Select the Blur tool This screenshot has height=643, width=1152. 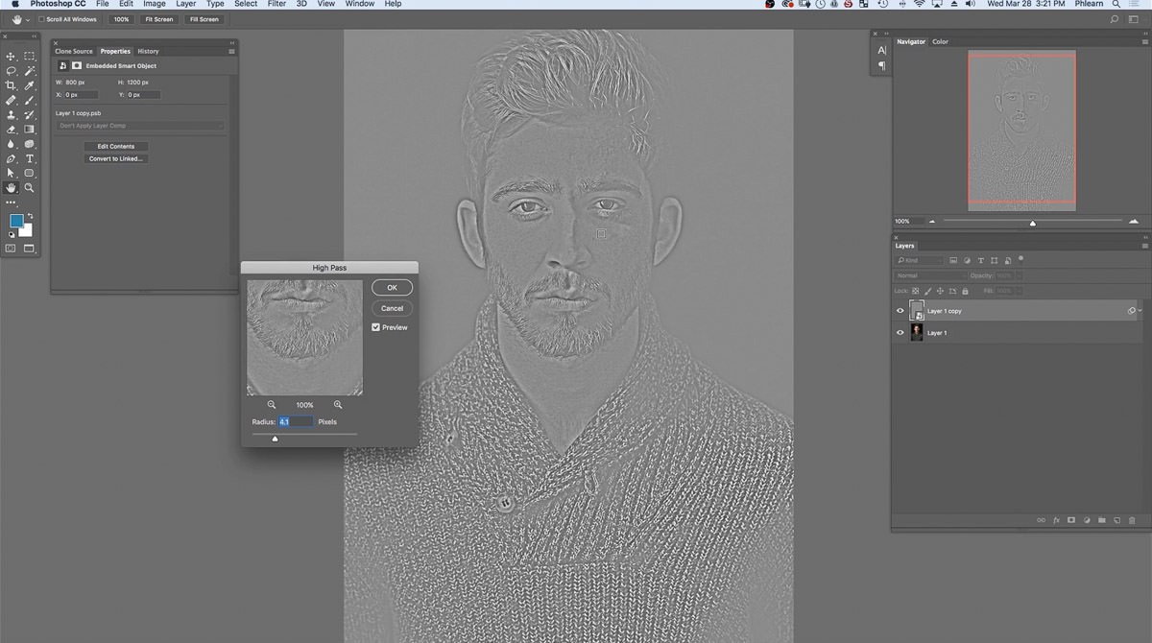pos(12,144)
